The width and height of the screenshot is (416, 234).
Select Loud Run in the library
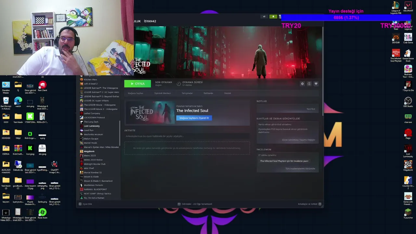point(88,130)
